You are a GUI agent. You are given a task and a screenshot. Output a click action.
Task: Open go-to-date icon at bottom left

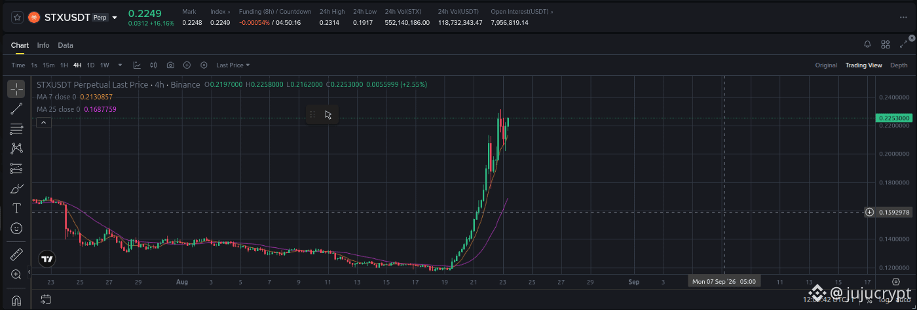[46, 300]
